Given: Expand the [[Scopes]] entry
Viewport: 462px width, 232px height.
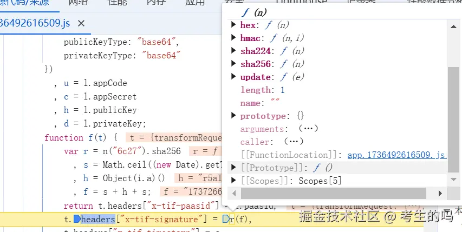Looking at the screenshot, I should tap(233, 180).
